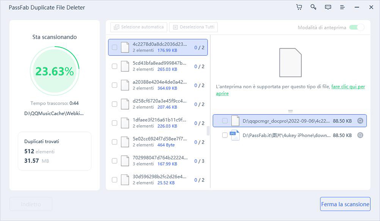Click the preview pane splitter handle
This screenshot has height=221, width=380.
pos(290,111)
